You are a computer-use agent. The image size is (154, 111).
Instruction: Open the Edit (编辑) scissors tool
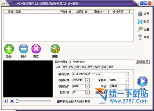coord(55,49)
